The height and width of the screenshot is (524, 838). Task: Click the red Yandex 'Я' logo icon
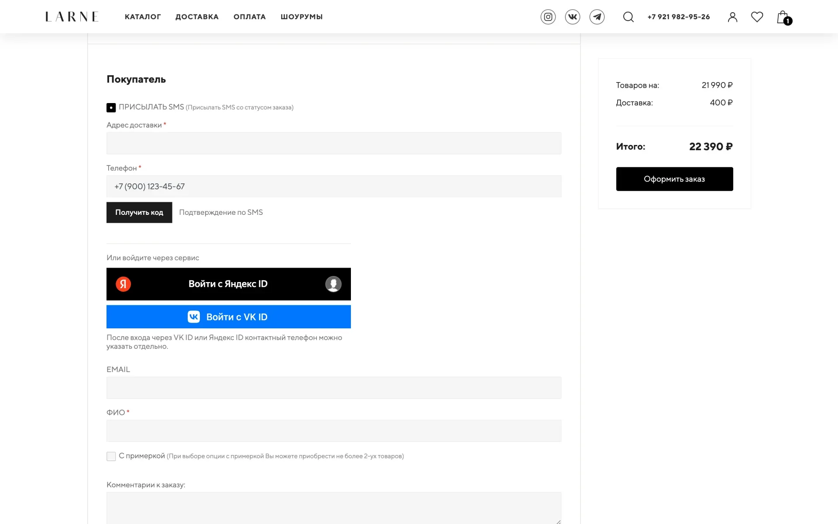pos(124,284)
